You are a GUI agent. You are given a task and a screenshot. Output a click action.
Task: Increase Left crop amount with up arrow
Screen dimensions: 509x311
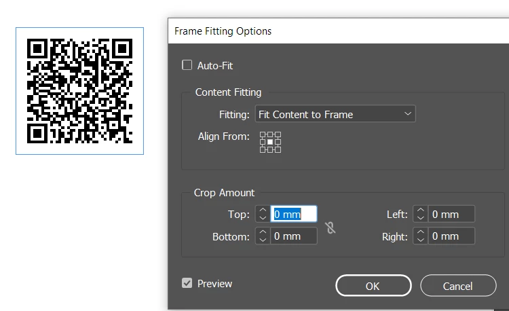pyautogui.click(x=420, y=210)
